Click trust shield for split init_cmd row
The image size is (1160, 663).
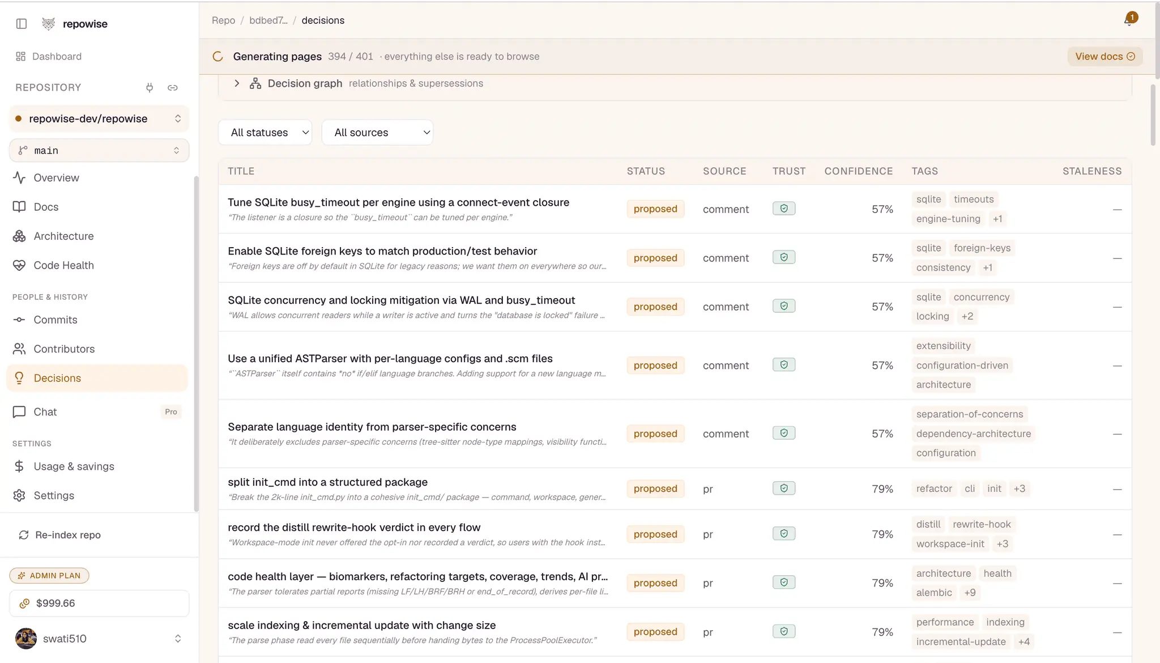pyautogui.click(x=784, y=488)
